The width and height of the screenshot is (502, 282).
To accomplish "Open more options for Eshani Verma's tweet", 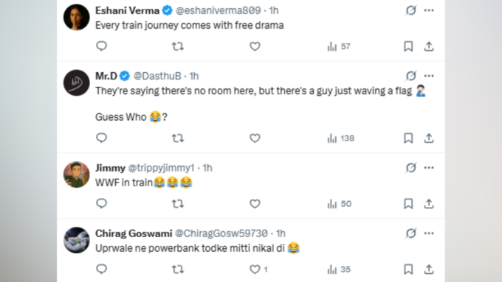I will pyautogui.click(x=429, y=10).
